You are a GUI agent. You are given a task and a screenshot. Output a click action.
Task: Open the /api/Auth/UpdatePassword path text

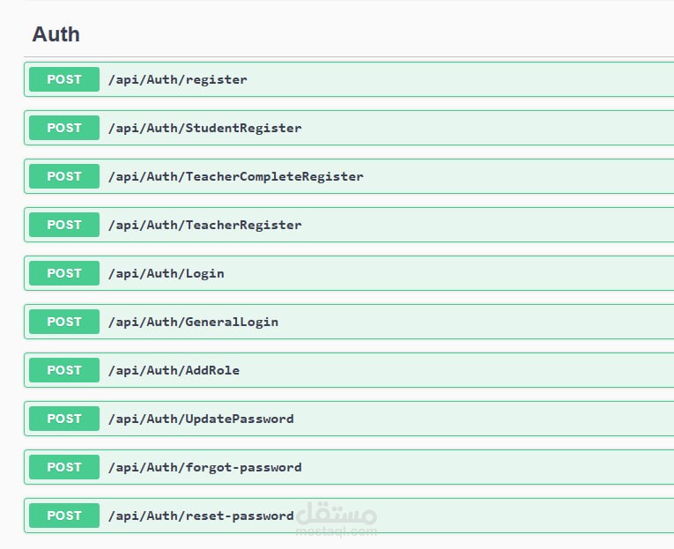click(201, 419)
